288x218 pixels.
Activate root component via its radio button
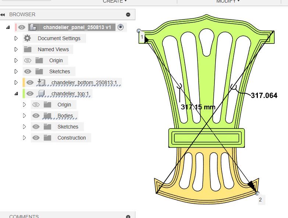click(x=121, y=27)
